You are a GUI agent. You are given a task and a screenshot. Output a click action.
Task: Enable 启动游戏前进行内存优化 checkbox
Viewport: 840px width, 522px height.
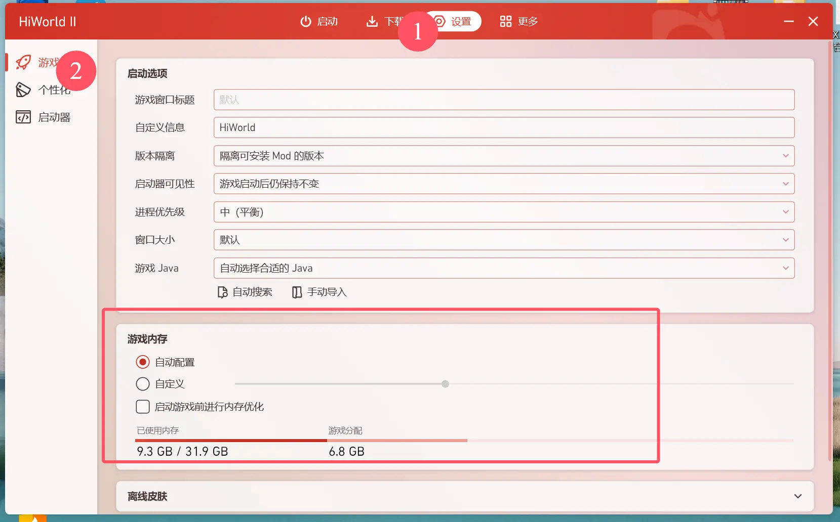coord(143,407)
